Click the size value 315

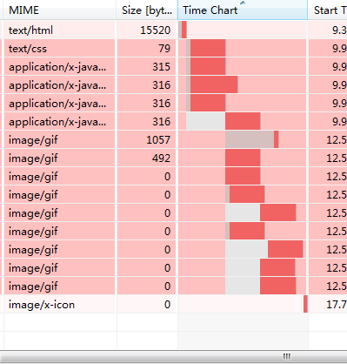click(x=162, y=67)
